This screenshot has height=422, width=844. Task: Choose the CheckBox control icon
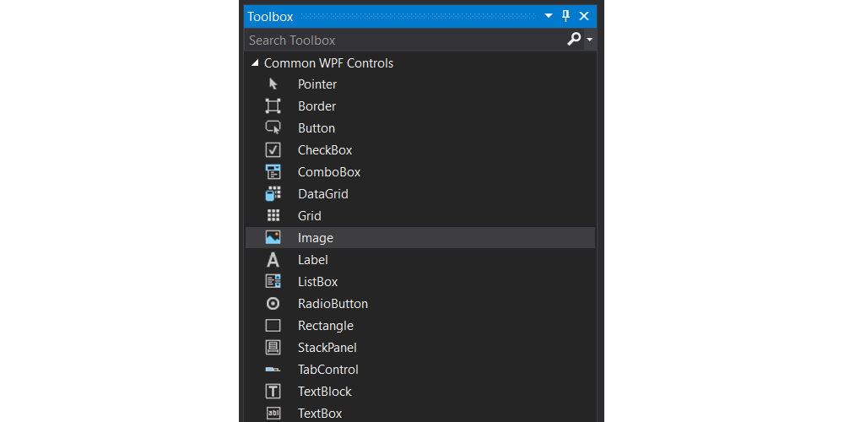coord(273,149)
